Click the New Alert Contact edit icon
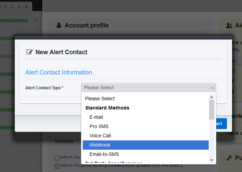Viewport: 242px width, 172px height. tap(29, 52)
